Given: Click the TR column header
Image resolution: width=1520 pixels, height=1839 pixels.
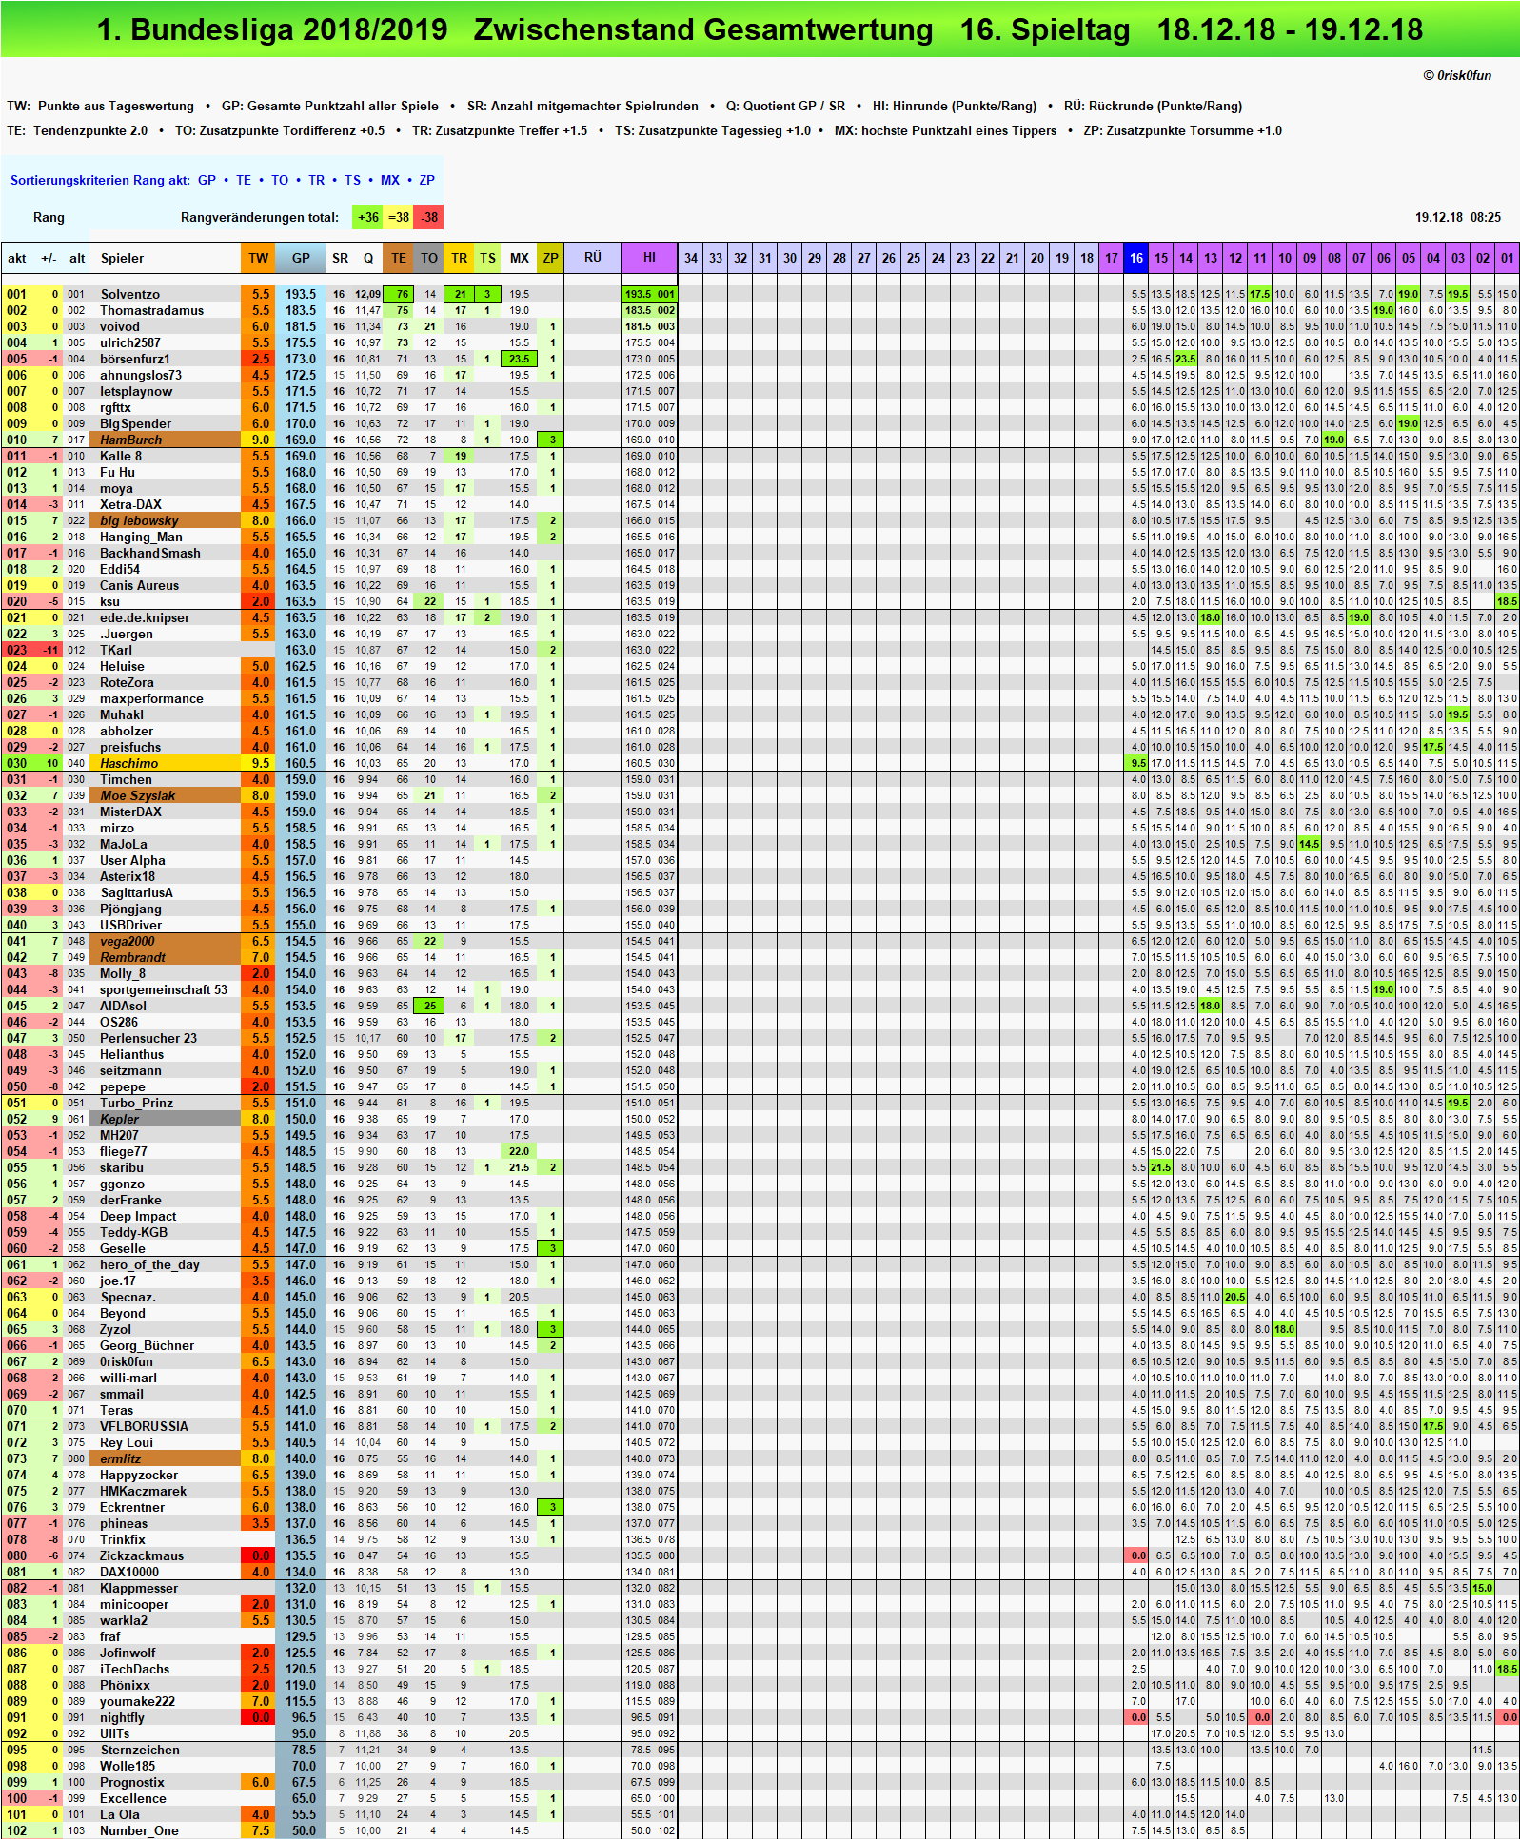Looking at the screenshot, I should 459,258.
